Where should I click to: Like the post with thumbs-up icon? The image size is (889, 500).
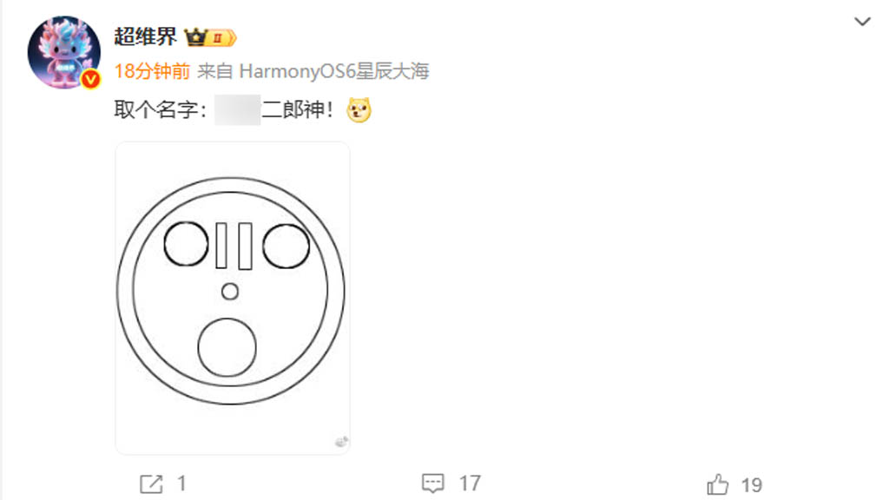[x=717, y=484]
